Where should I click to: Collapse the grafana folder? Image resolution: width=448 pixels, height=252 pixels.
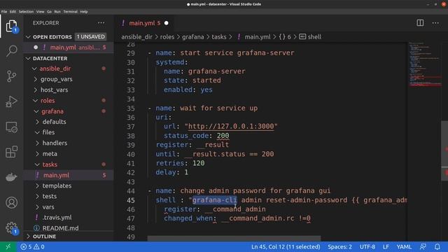(36, 111)
